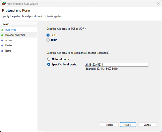The image size is (162, 132).
Task: Click the green bullet beside Protocol and Ports
Action: (2, 35)
